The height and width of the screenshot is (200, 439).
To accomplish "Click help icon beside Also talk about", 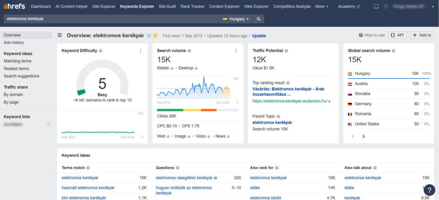I will [375, 168].
